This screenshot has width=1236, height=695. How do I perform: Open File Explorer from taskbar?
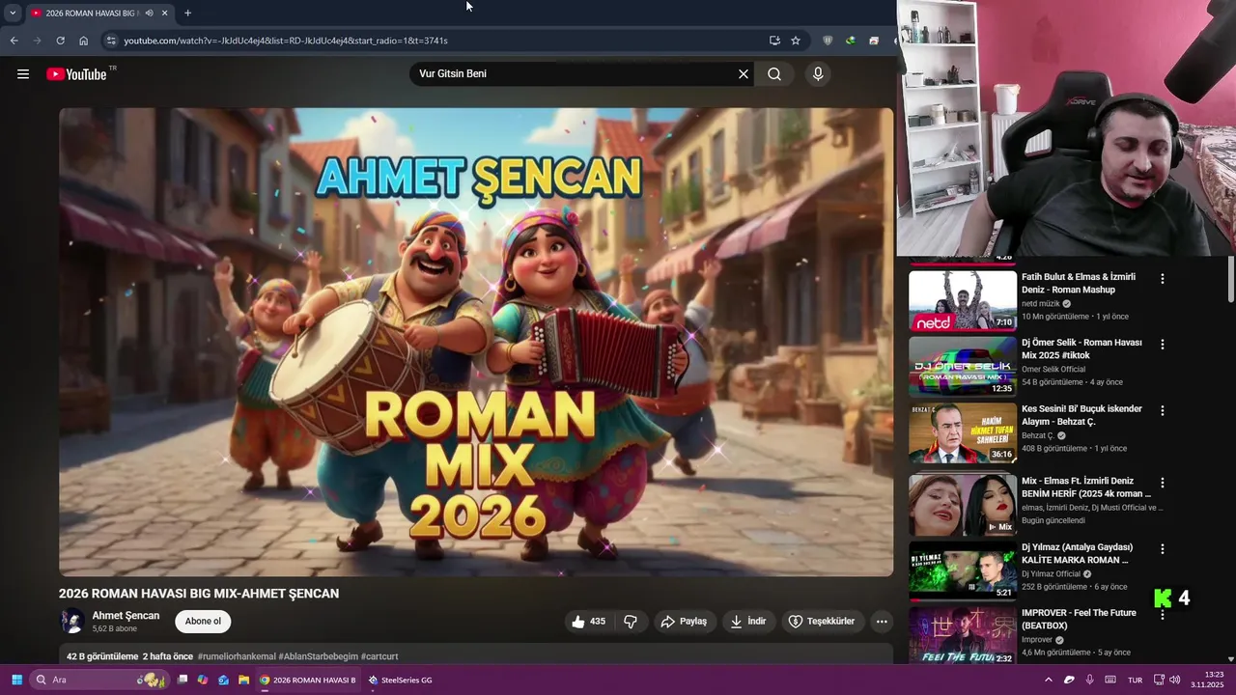[244, 680]
